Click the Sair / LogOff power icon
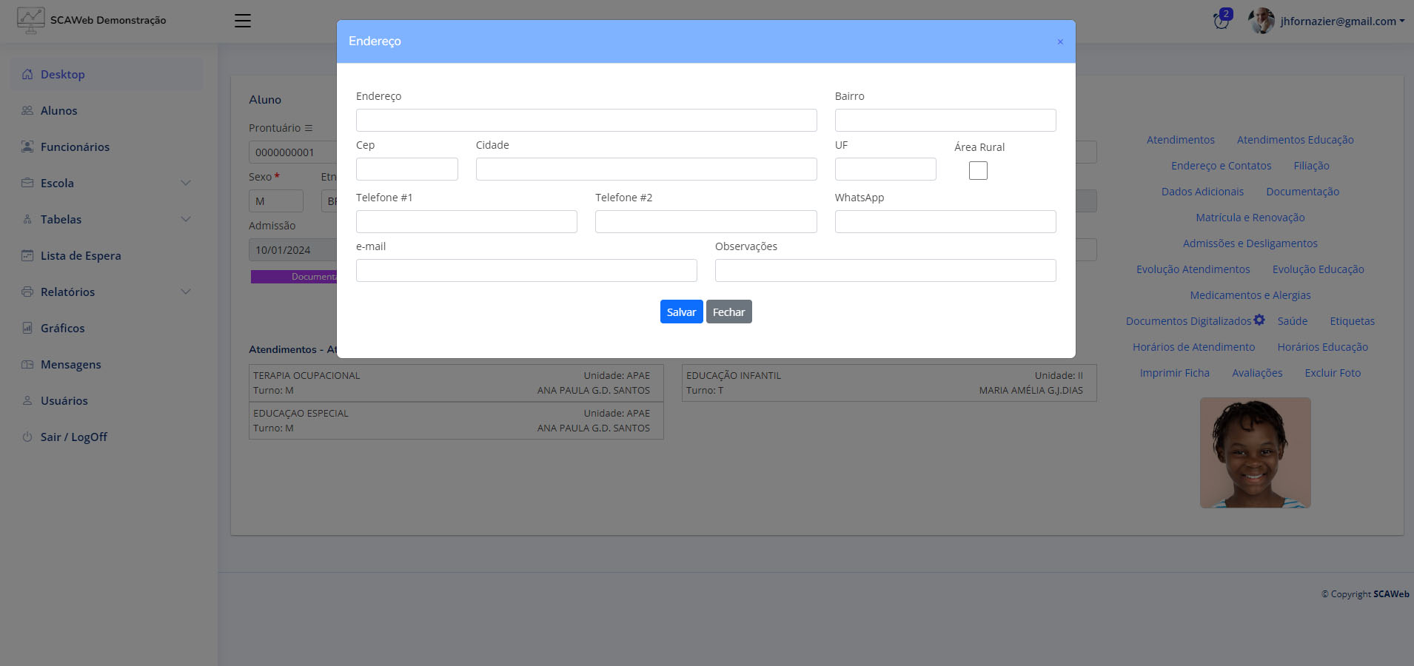The height and width of the screenshot is (666, 1414). [x=27, y=437]
